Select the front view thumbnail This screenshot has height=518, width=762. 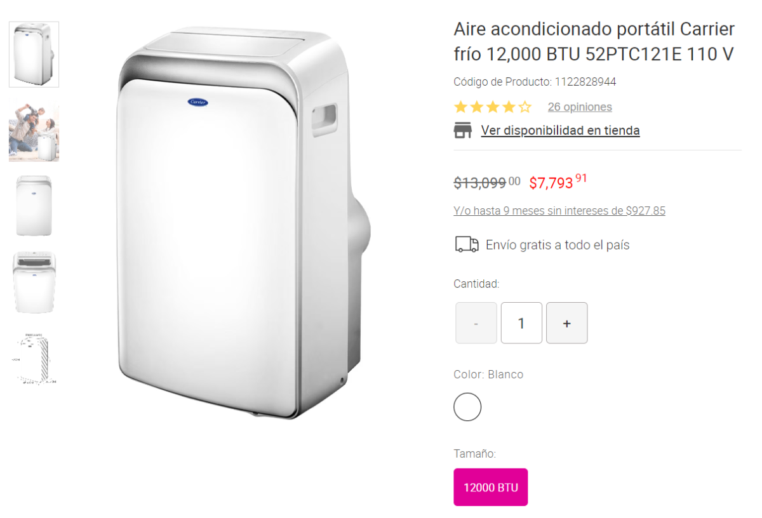coord(34,206)
